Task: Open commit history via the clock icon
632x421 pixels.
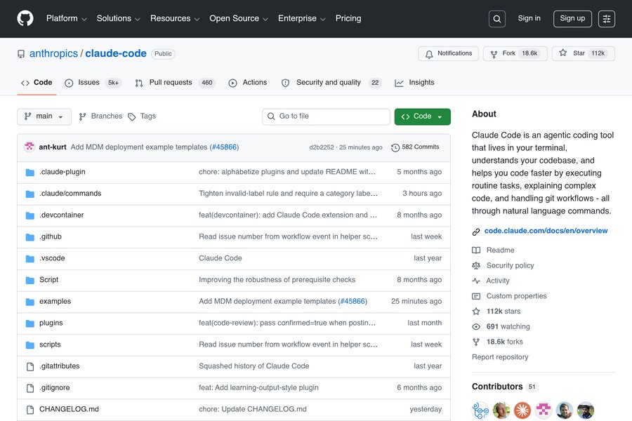Action: point(394,147)
